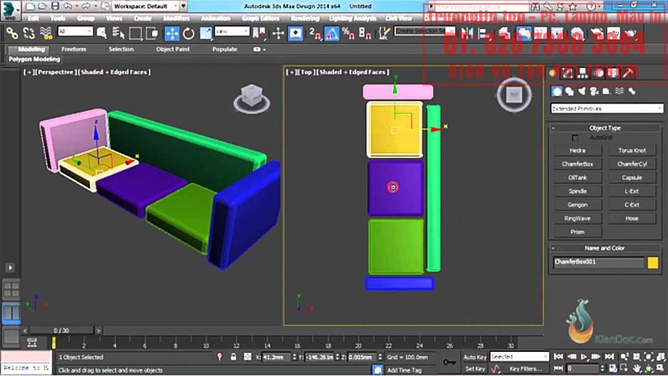Screen dimensions: 668x376
Task: Click the Bind to Space Warp icon
Action: point(45,33)
